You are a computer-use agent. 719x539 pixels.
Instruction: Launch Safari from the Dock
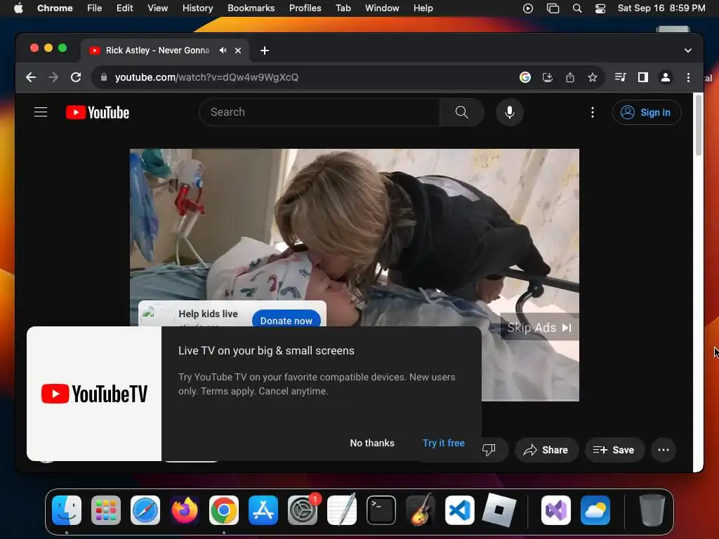145,510
